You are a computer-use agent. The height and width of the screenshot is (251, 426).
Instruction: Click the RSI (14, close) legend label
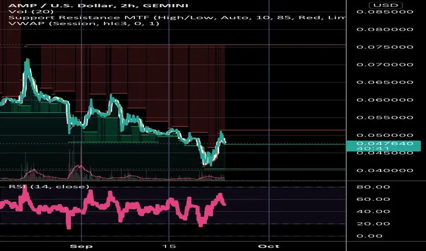[x=49, y=187]
